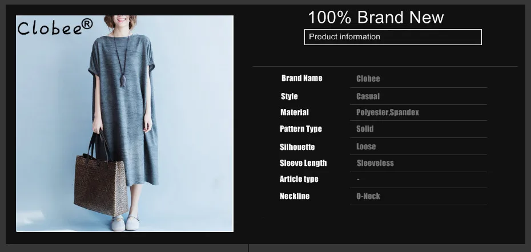Screen dimensions: 531x252
Task: Select the Style label
Action: pos(289,96)
